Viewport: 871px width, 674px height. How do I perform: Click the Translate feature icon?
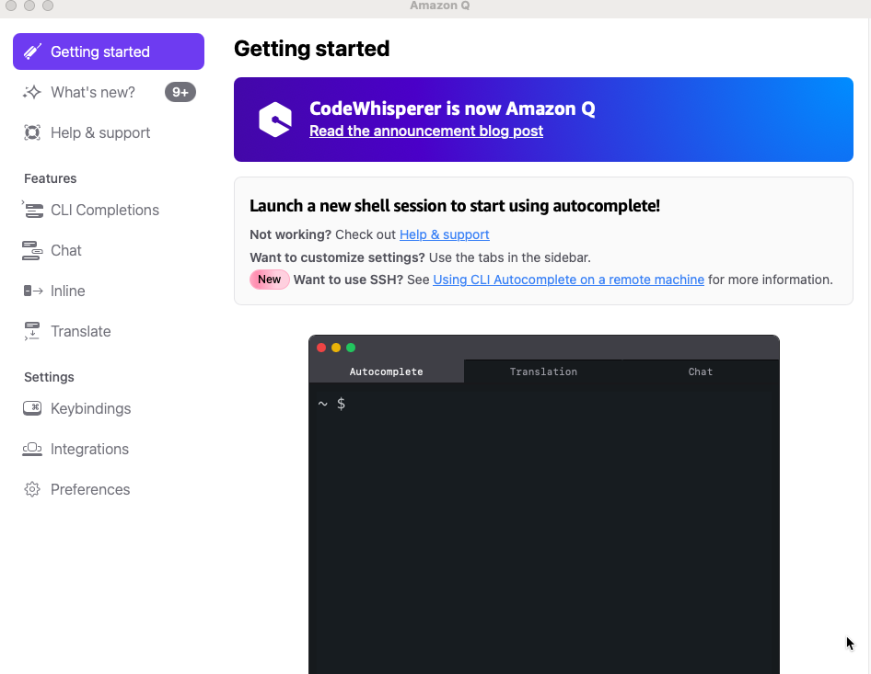tap(32, 331)
